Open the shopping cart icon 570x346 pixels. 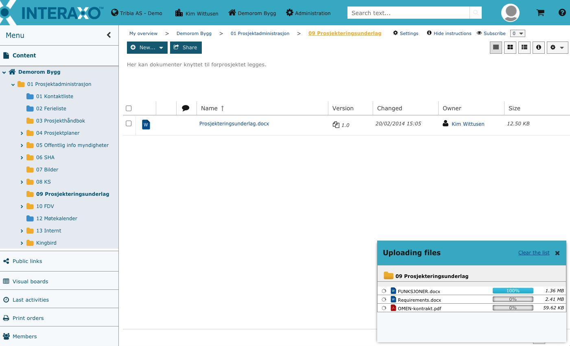[540, 13]
